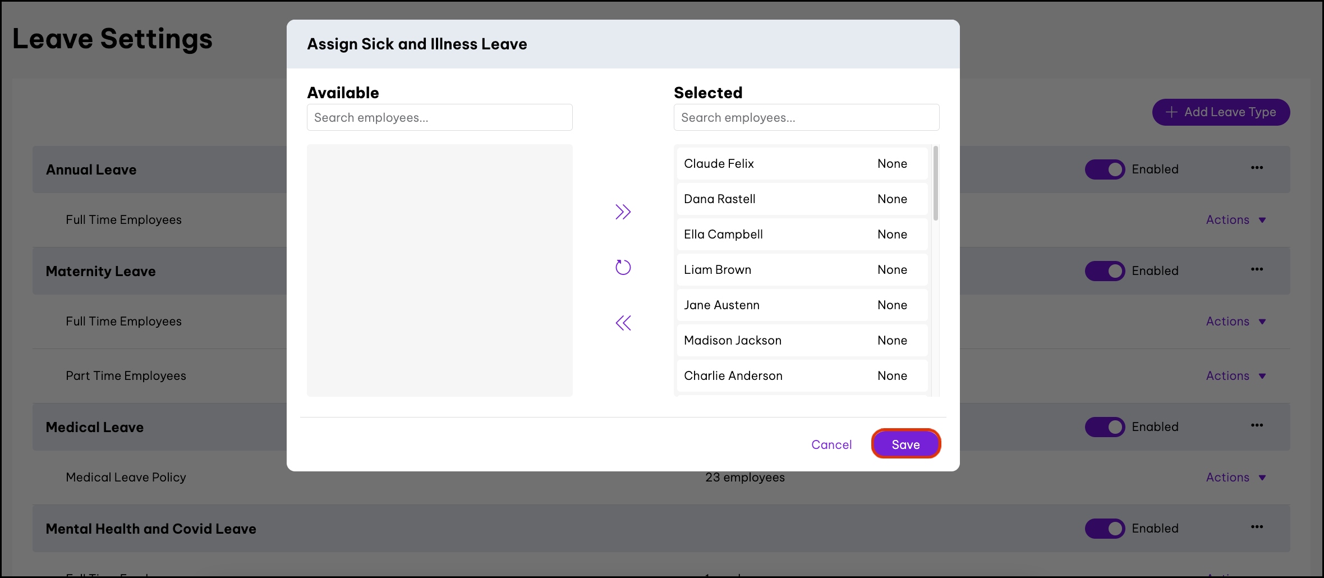Open Annual Leave three-dot options menu

point(1257,168)
